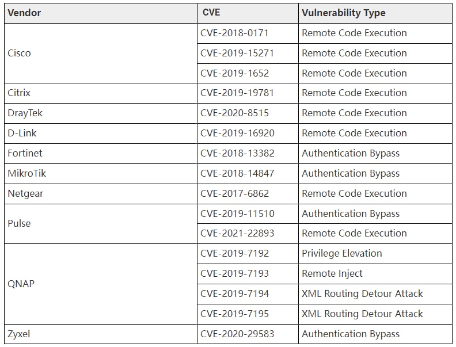
Task: Click the QNAP vendor cell
Action: (x=101, y=284)
